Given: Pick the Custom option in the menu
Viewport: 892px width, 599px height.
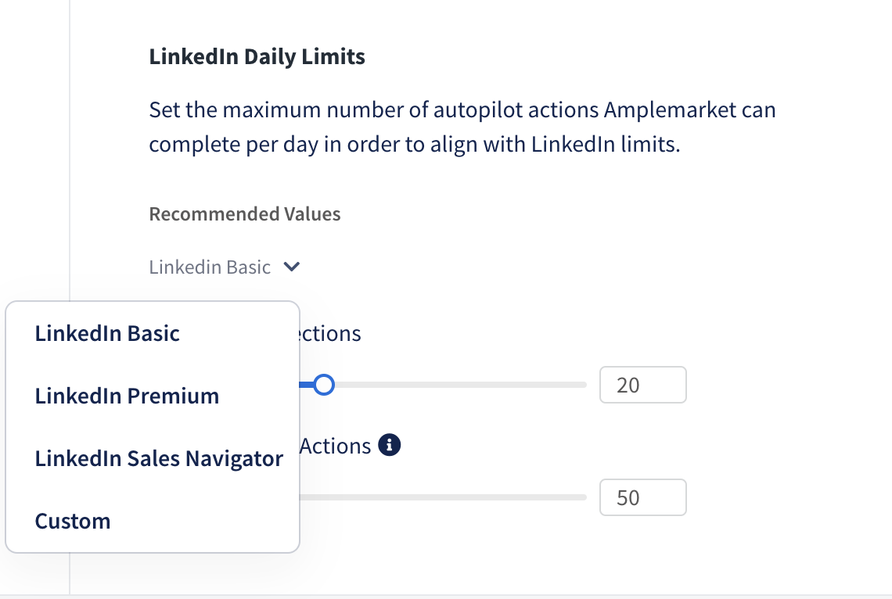Looking at the screenshot, I should tap(72, 521).
